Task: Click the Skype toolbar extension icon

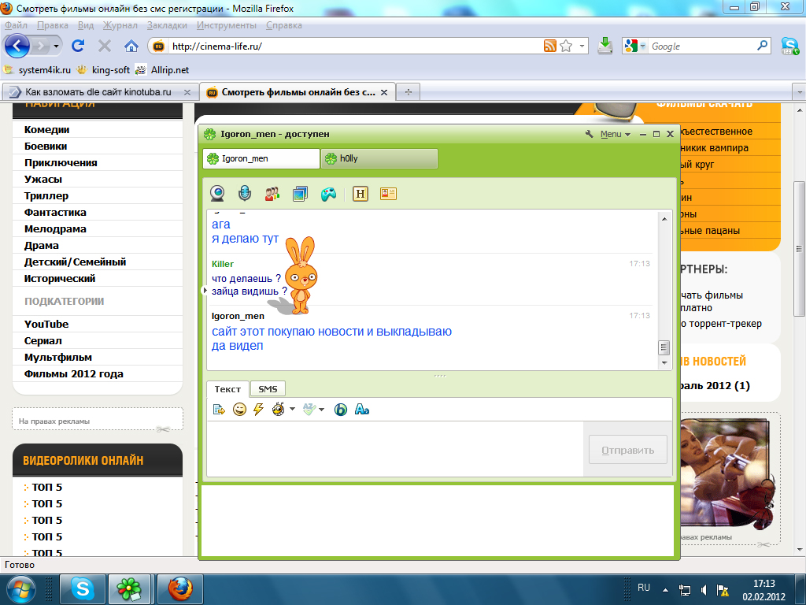Action: point(790,46)
